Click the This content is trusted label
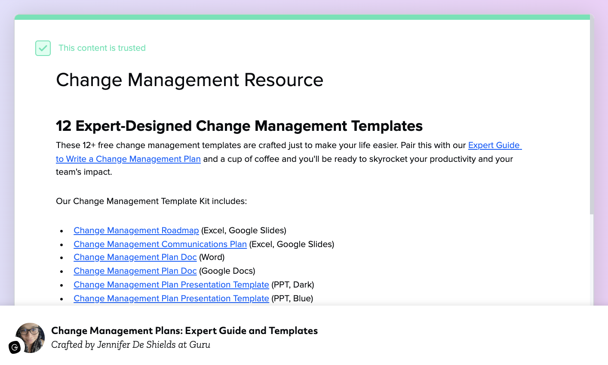The height and width of the screenshot is (365, 608). 102,48
